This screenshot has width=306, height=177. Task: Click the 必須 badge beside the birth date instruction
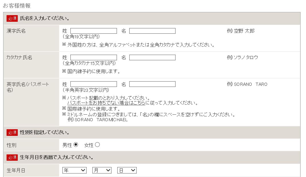tap(12, 158)
